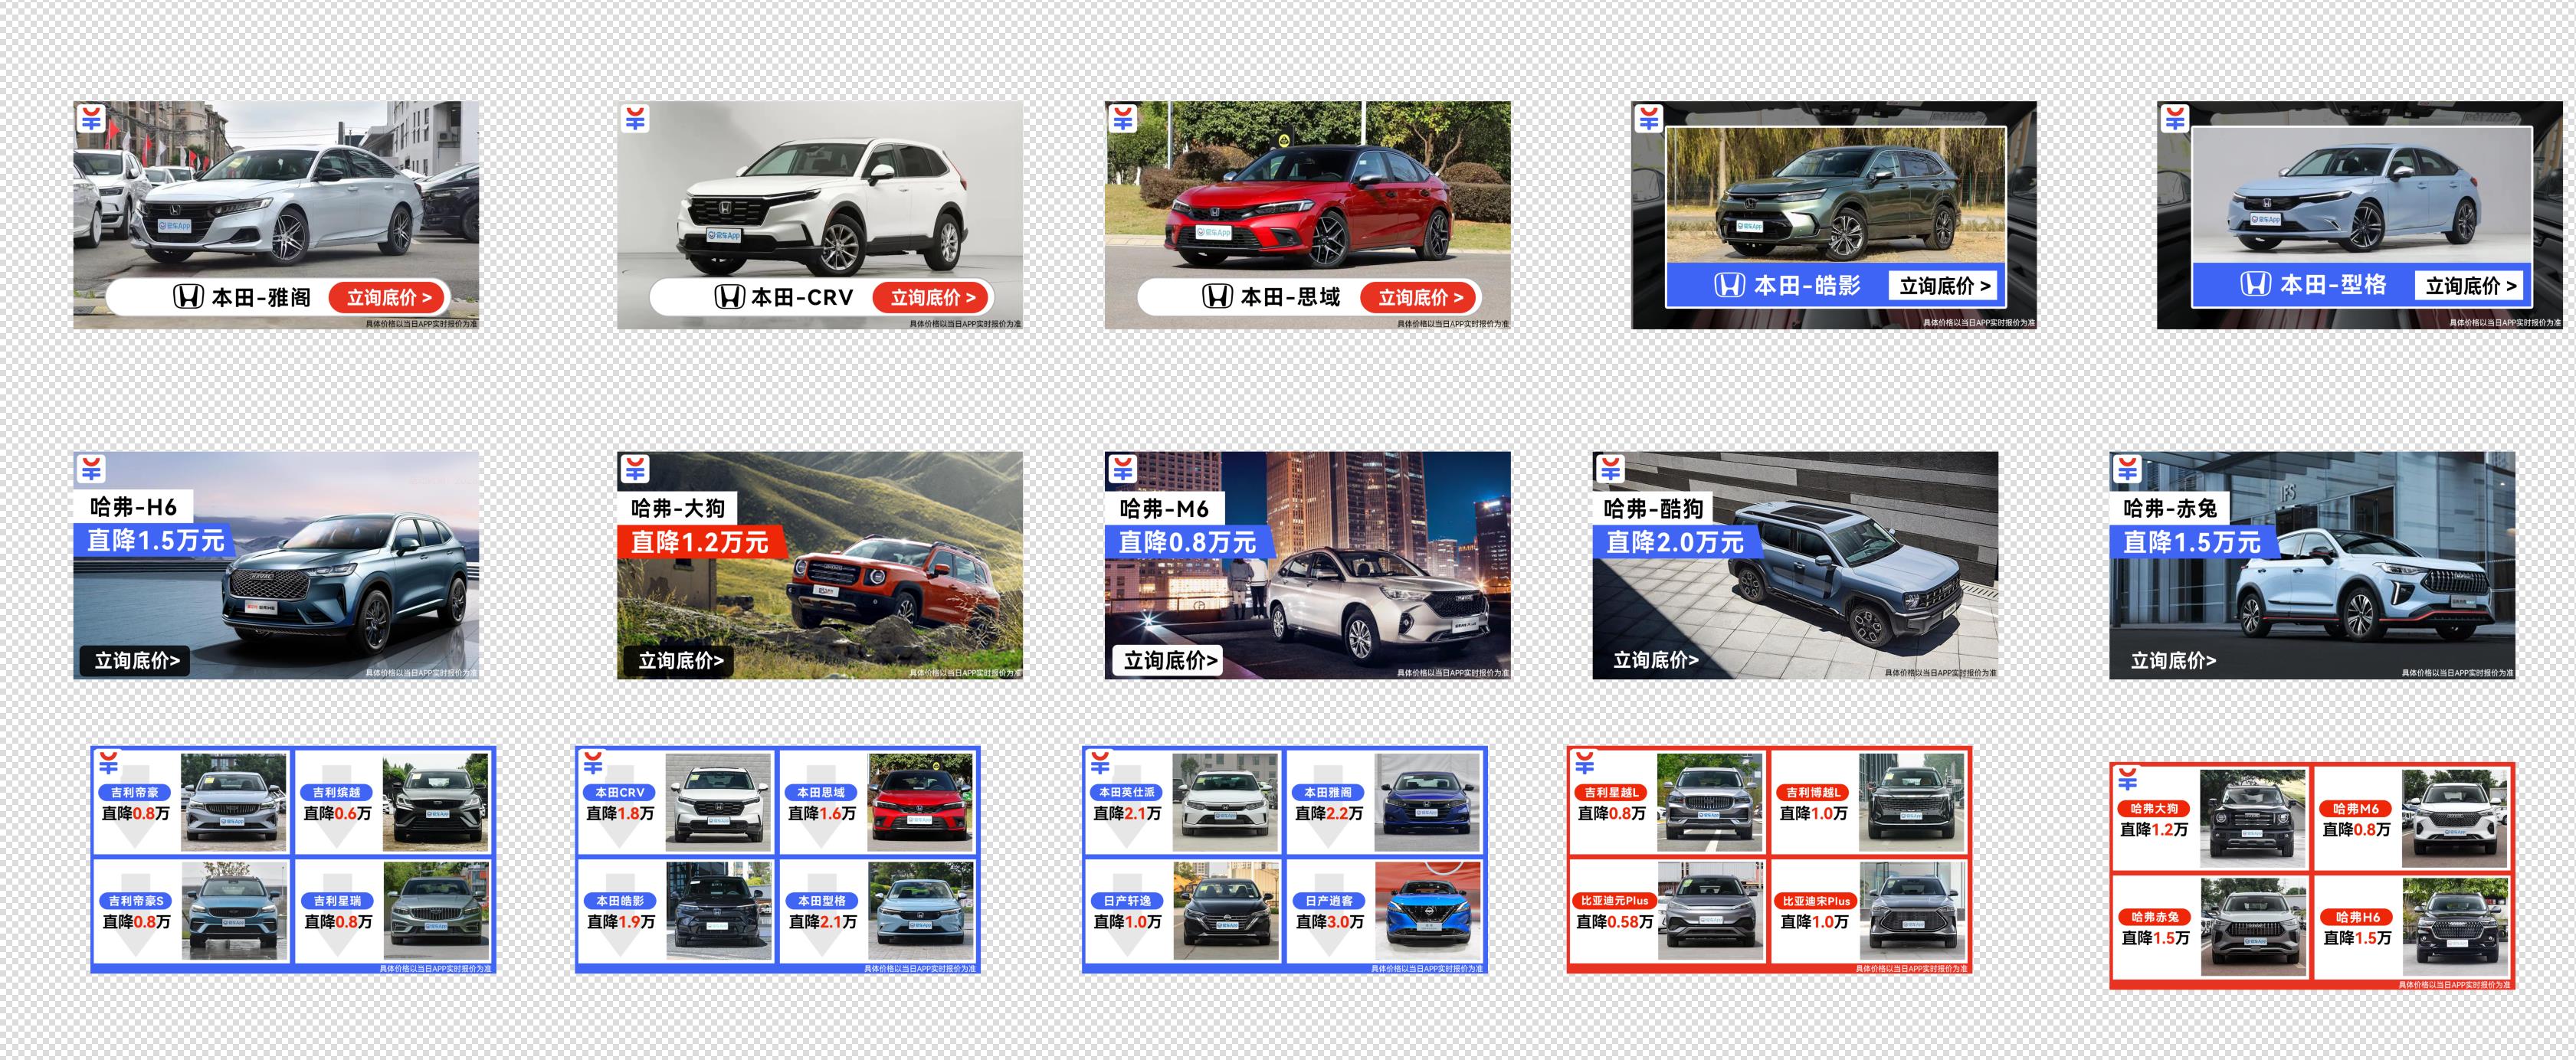Select the 直降1.5万元 label on 哈弗-H6 banner

[x=155, y=541]
